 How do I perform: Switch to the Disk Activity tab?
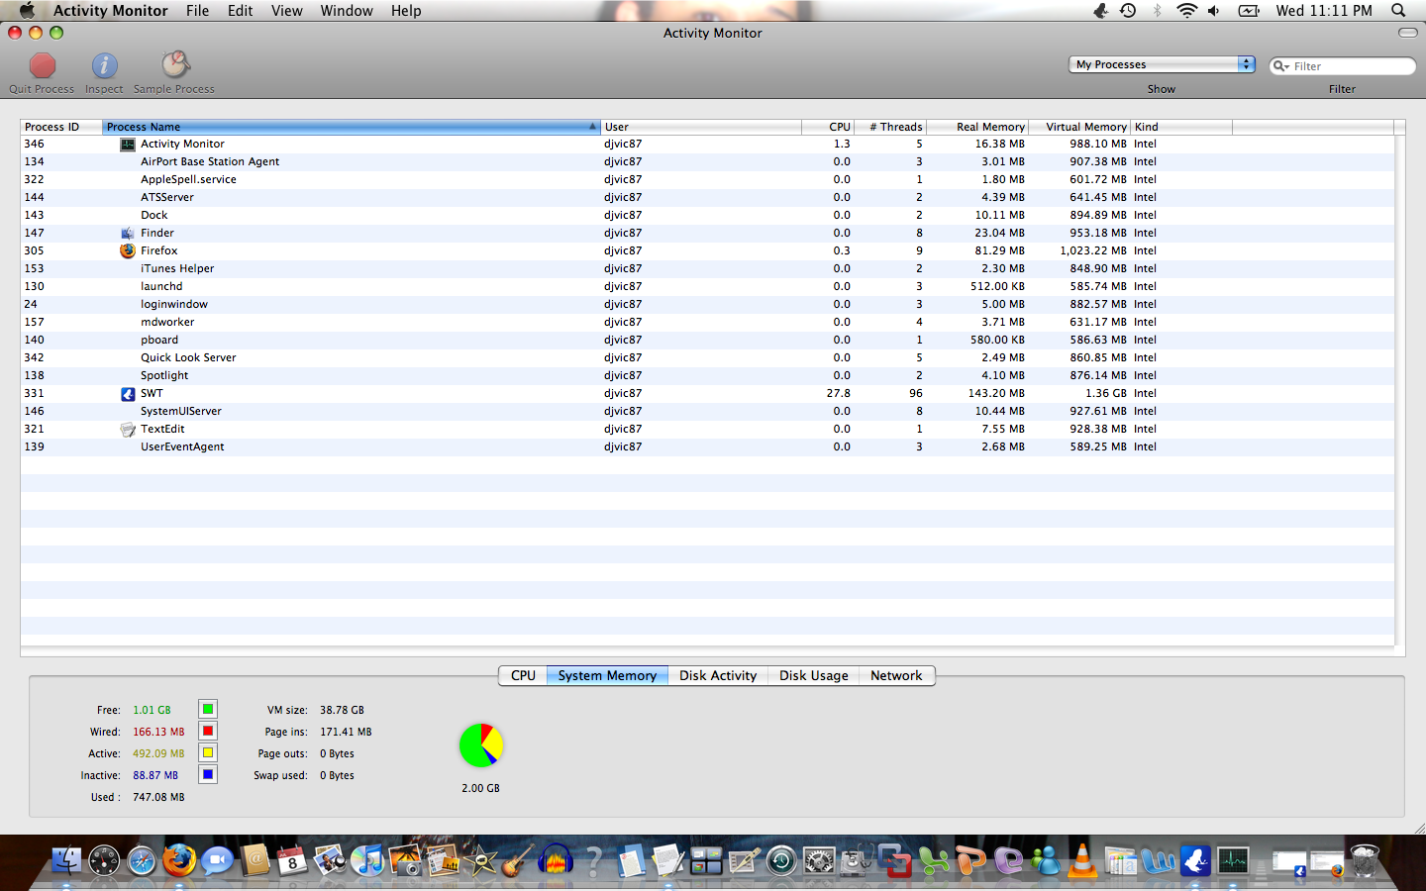[718, 675]
